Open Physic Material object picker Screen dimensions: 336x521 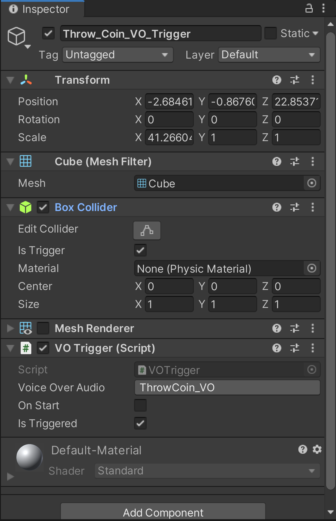pyautogui.click(x=312, y=268)
